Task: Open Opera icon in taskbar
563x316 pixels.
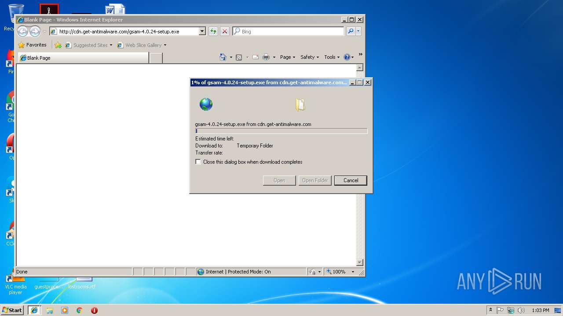Action: [x=94, y=310]
